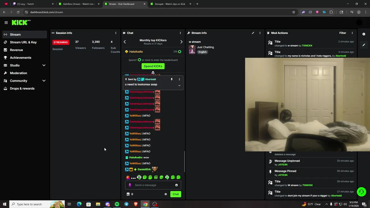This screenshot has width=370, height=208.
Task: Click the Message Pinned log entry
Action: (311, 173)
